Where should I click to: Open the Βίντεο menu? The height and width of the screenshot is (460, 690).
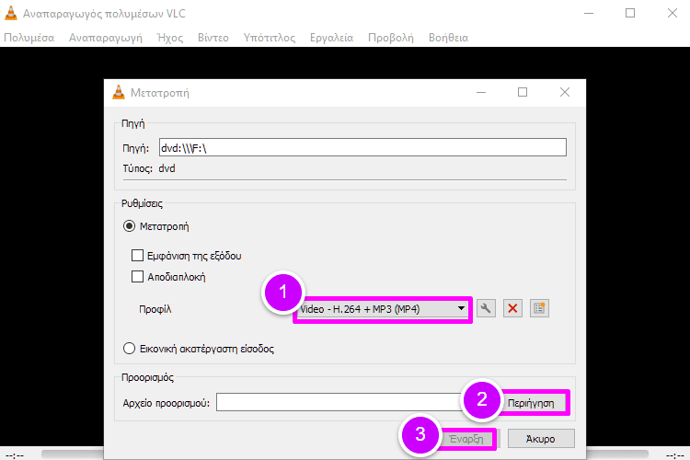tap(213, 38)
